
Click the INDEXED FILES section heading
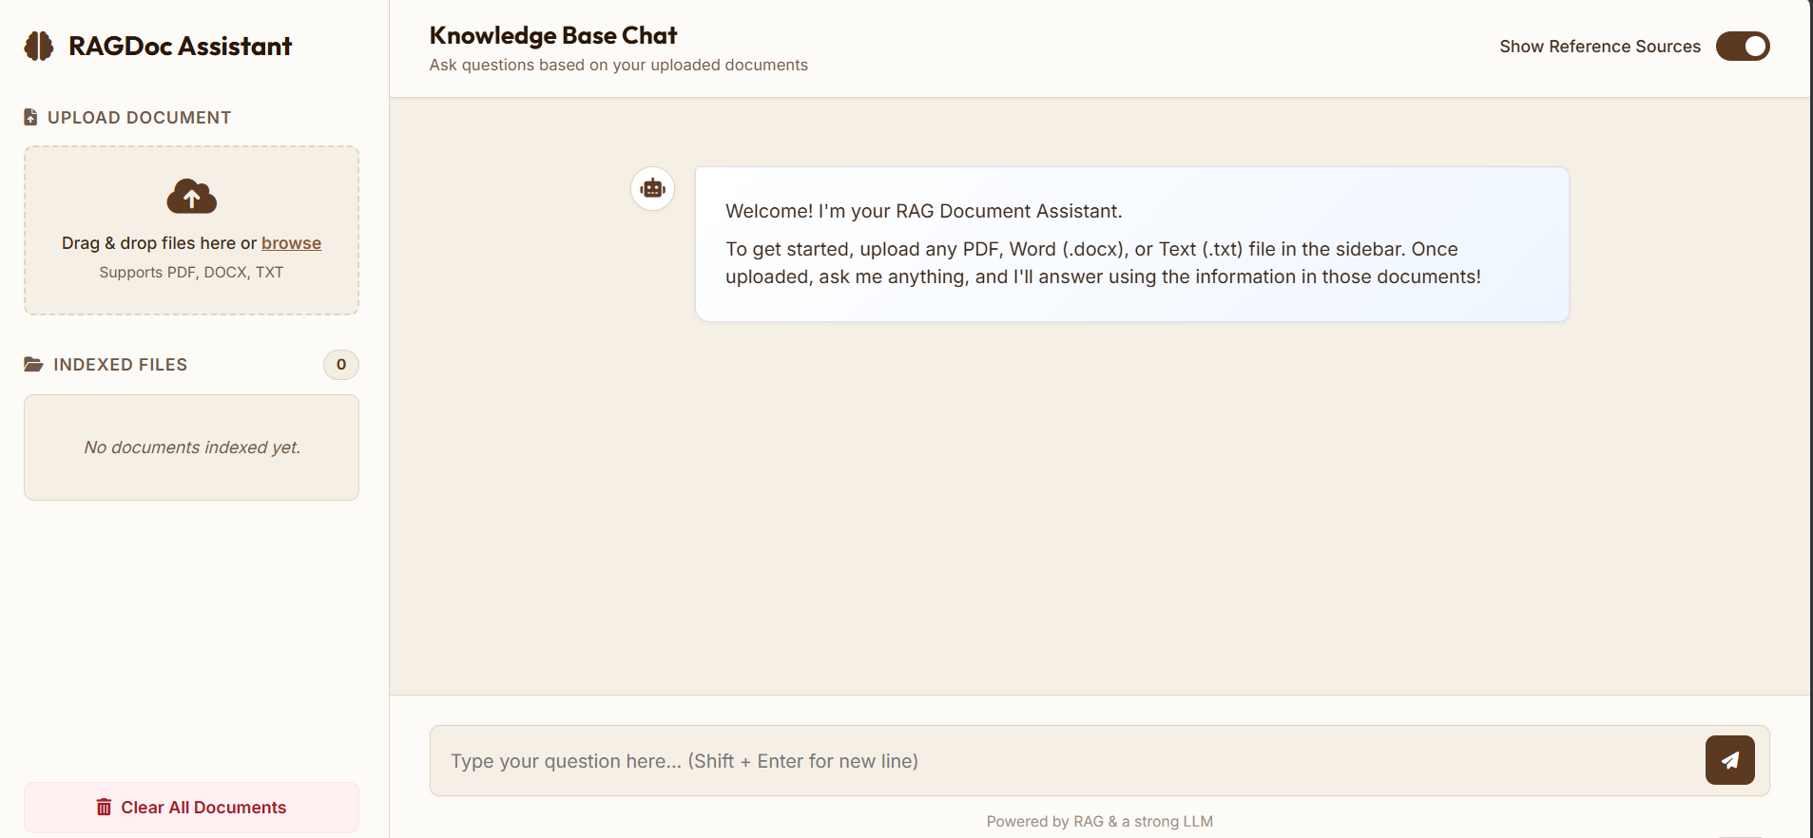[120, 365]
